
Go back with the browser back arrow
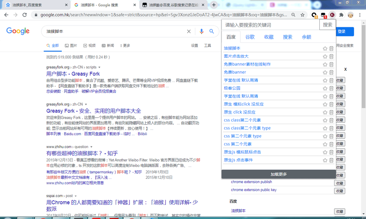tap(6, 15)
